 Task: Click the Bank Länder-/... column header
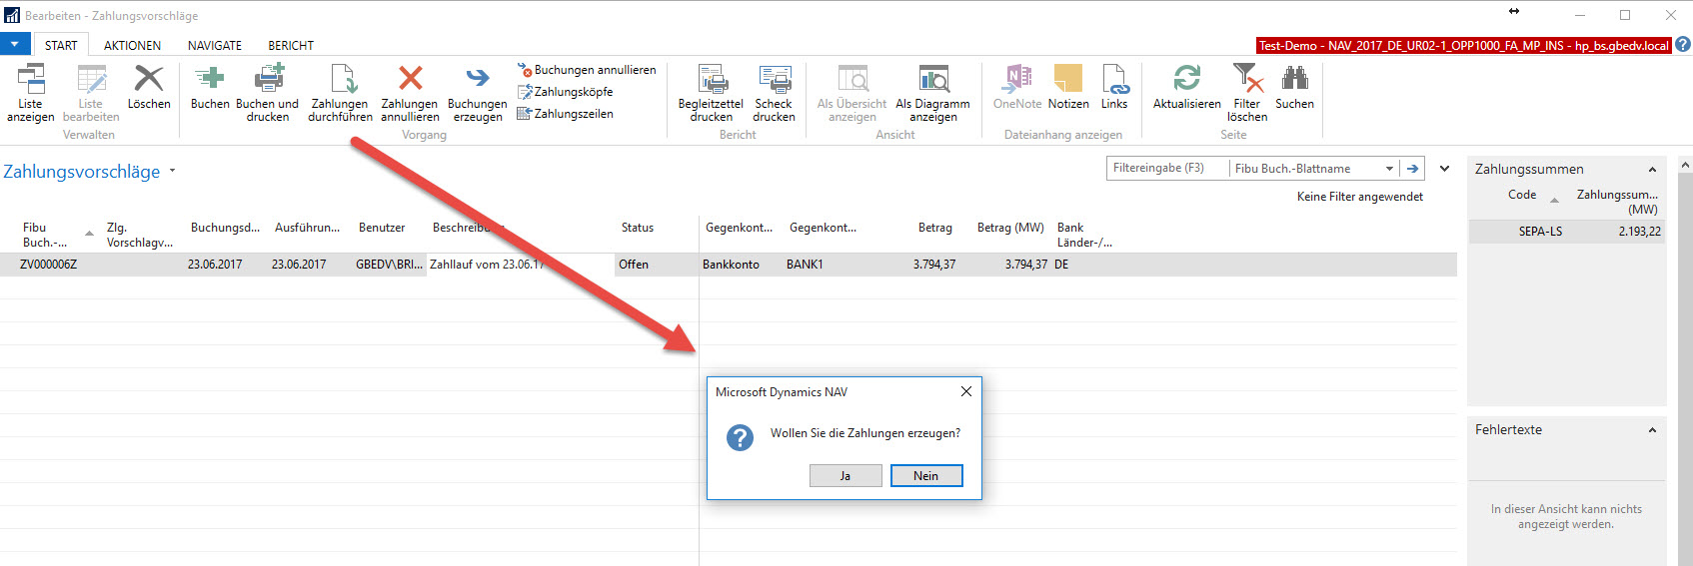click(x=1084, y=235)
